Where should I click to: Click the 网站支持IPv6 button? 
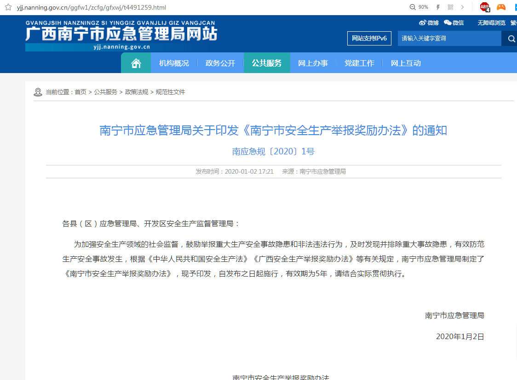[x=369, y=39]
